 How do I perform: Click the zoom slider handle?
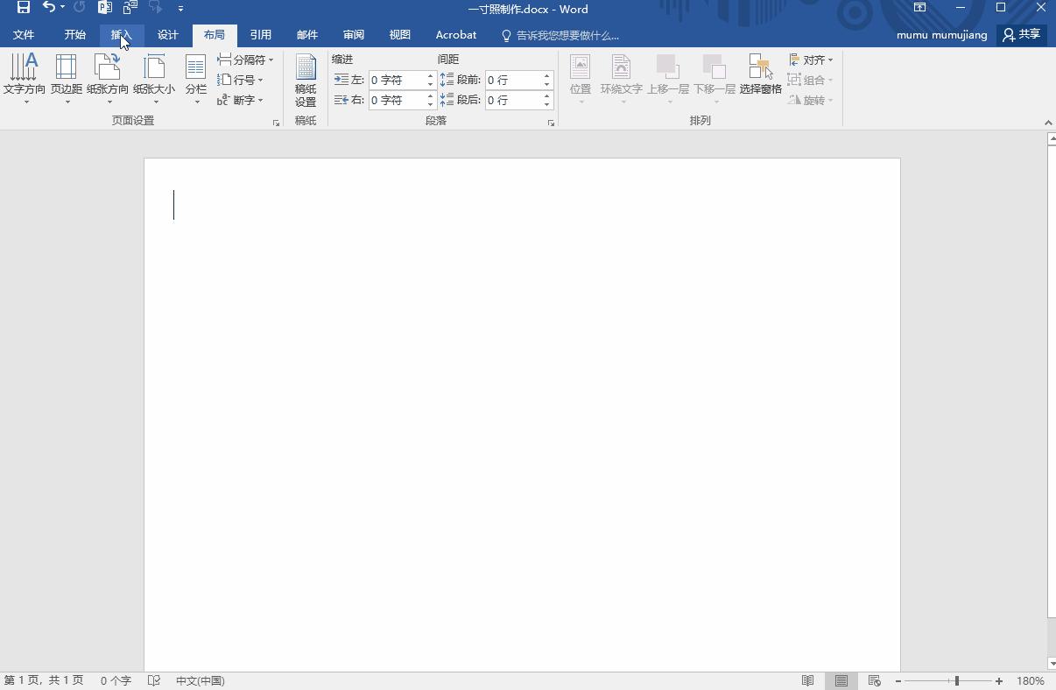[956, 680]
